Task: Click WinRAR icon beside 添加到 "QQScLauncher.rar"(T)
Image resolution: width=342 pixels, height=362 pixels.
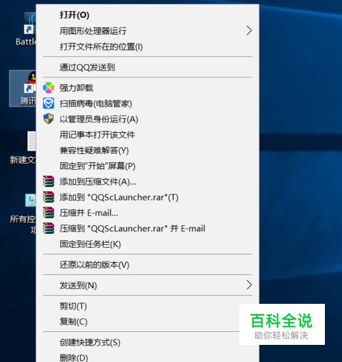Action: (49, 197)
